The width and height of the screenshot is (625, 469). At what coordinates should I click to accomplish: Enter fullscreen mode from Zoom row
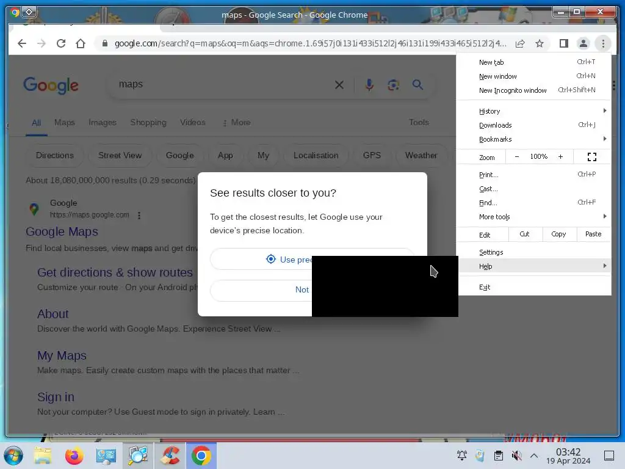[x=592, y=157]
